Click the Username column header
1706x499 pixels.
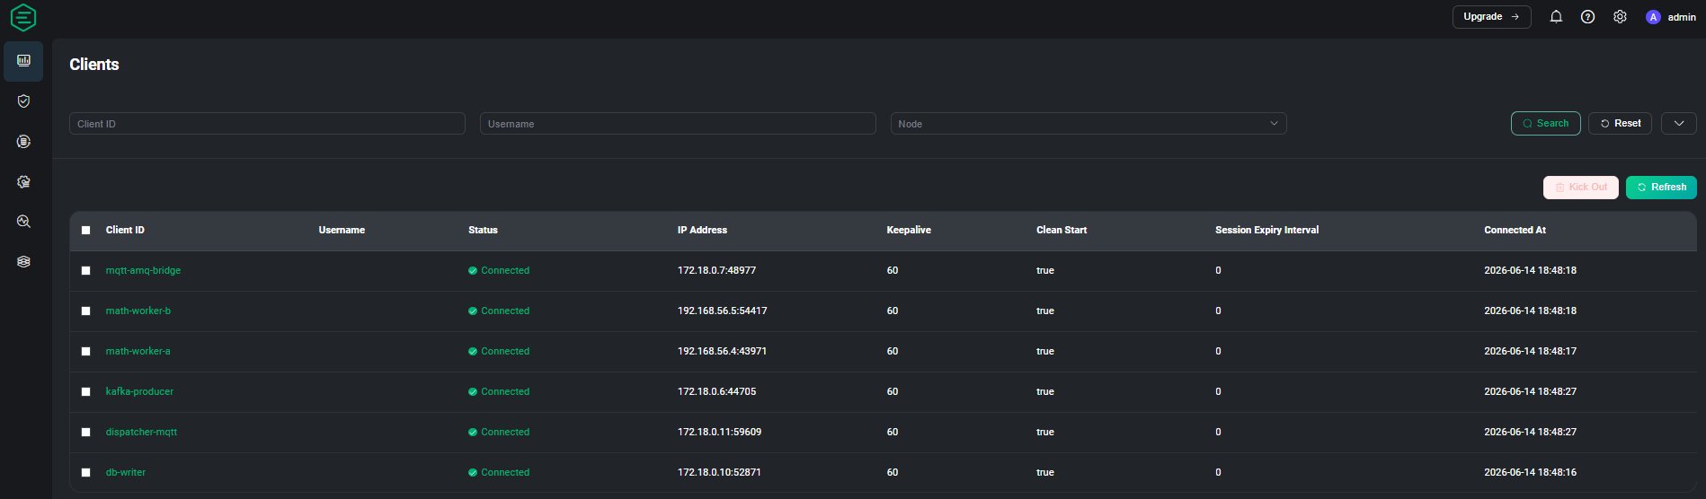(342, 231)
